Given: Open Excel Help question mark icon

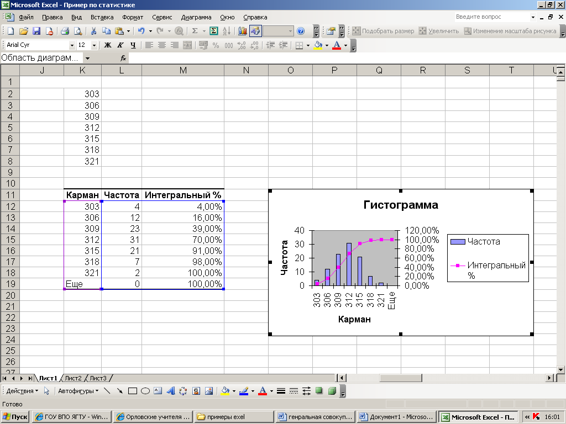Looking at the screenshot, I should [301, 31].
